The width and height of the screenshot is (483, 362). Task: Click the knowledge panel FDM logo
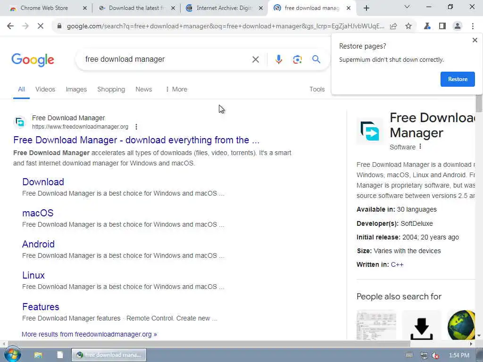(370, 131)
